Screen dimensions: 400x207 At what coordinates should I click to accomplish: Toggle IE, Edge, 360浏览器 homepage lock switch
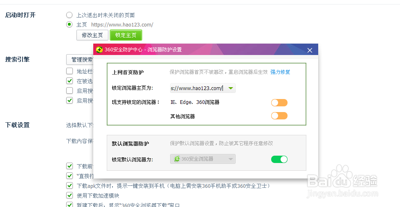[x=279, y=102]
